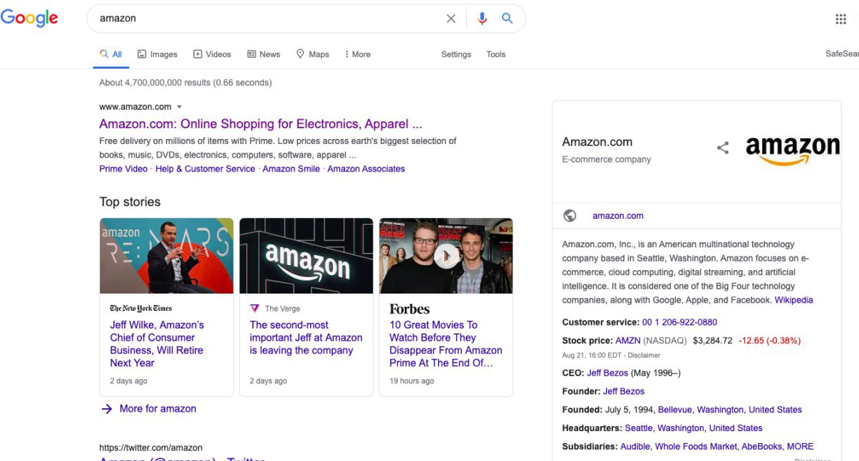
Task: Open Tools for search filtering
Action: click(x=496, y=54)
